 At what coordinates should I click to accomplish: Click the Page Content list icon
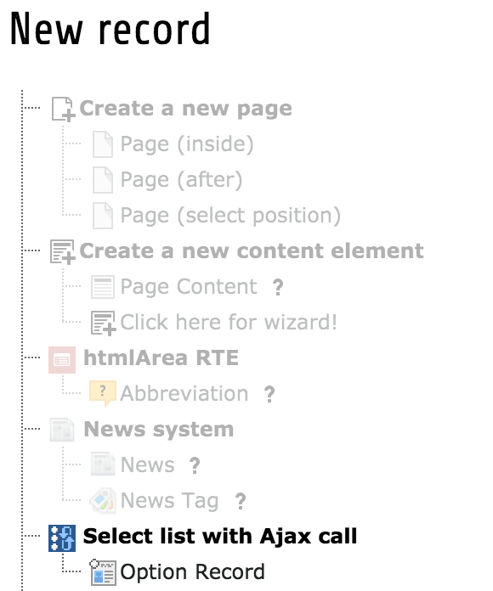pos(103,287)
